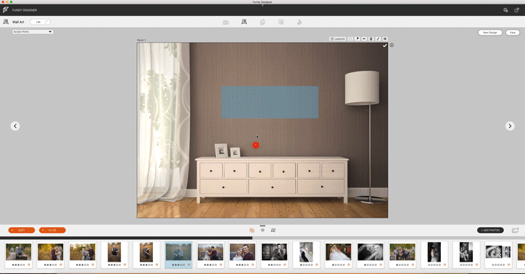Expand the Acrylic Prints dropdown
This screenshot has height=274, width=525.
[x=33, y=32]
